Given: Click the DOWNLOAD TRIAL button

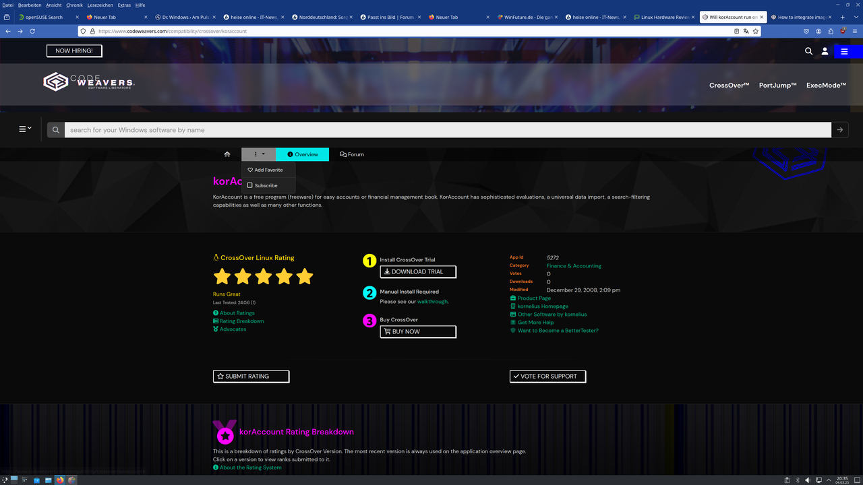Looking at the screenshot, I should (x=418, y=271).
